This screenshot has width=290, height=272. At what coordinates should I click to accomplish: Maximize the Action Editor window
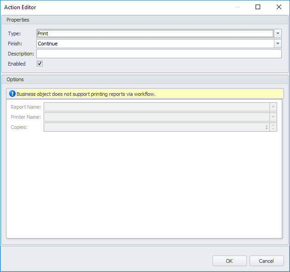coord(258,7)
